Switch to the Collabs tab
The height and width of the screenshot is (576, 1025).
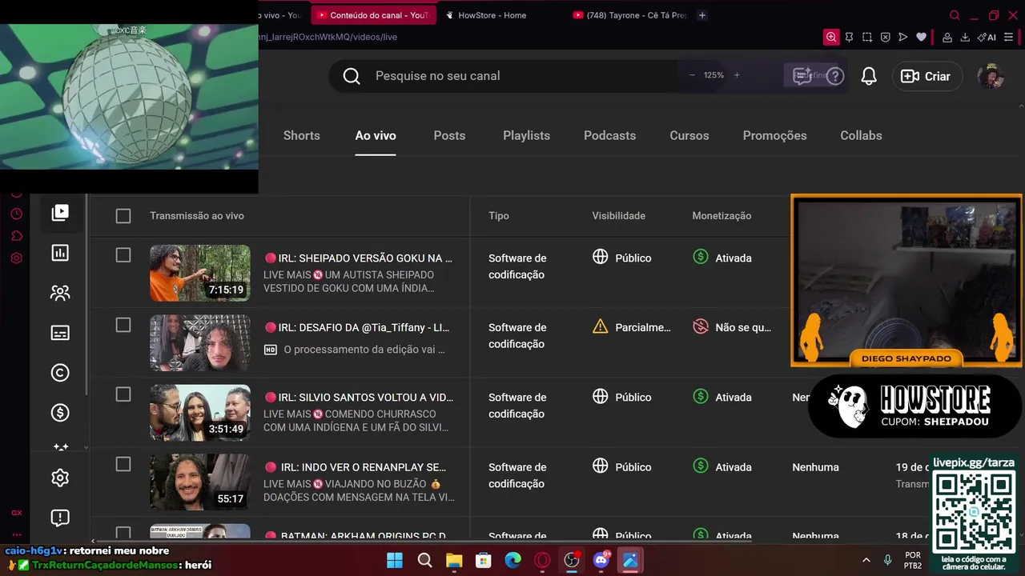click(x=861, y=135)
